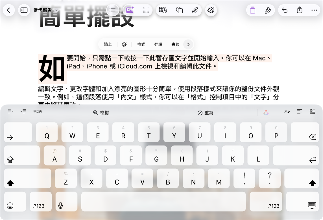323x220 pixels.
Task: Expand more popup menu options arrow
Action: coord(188,44)
